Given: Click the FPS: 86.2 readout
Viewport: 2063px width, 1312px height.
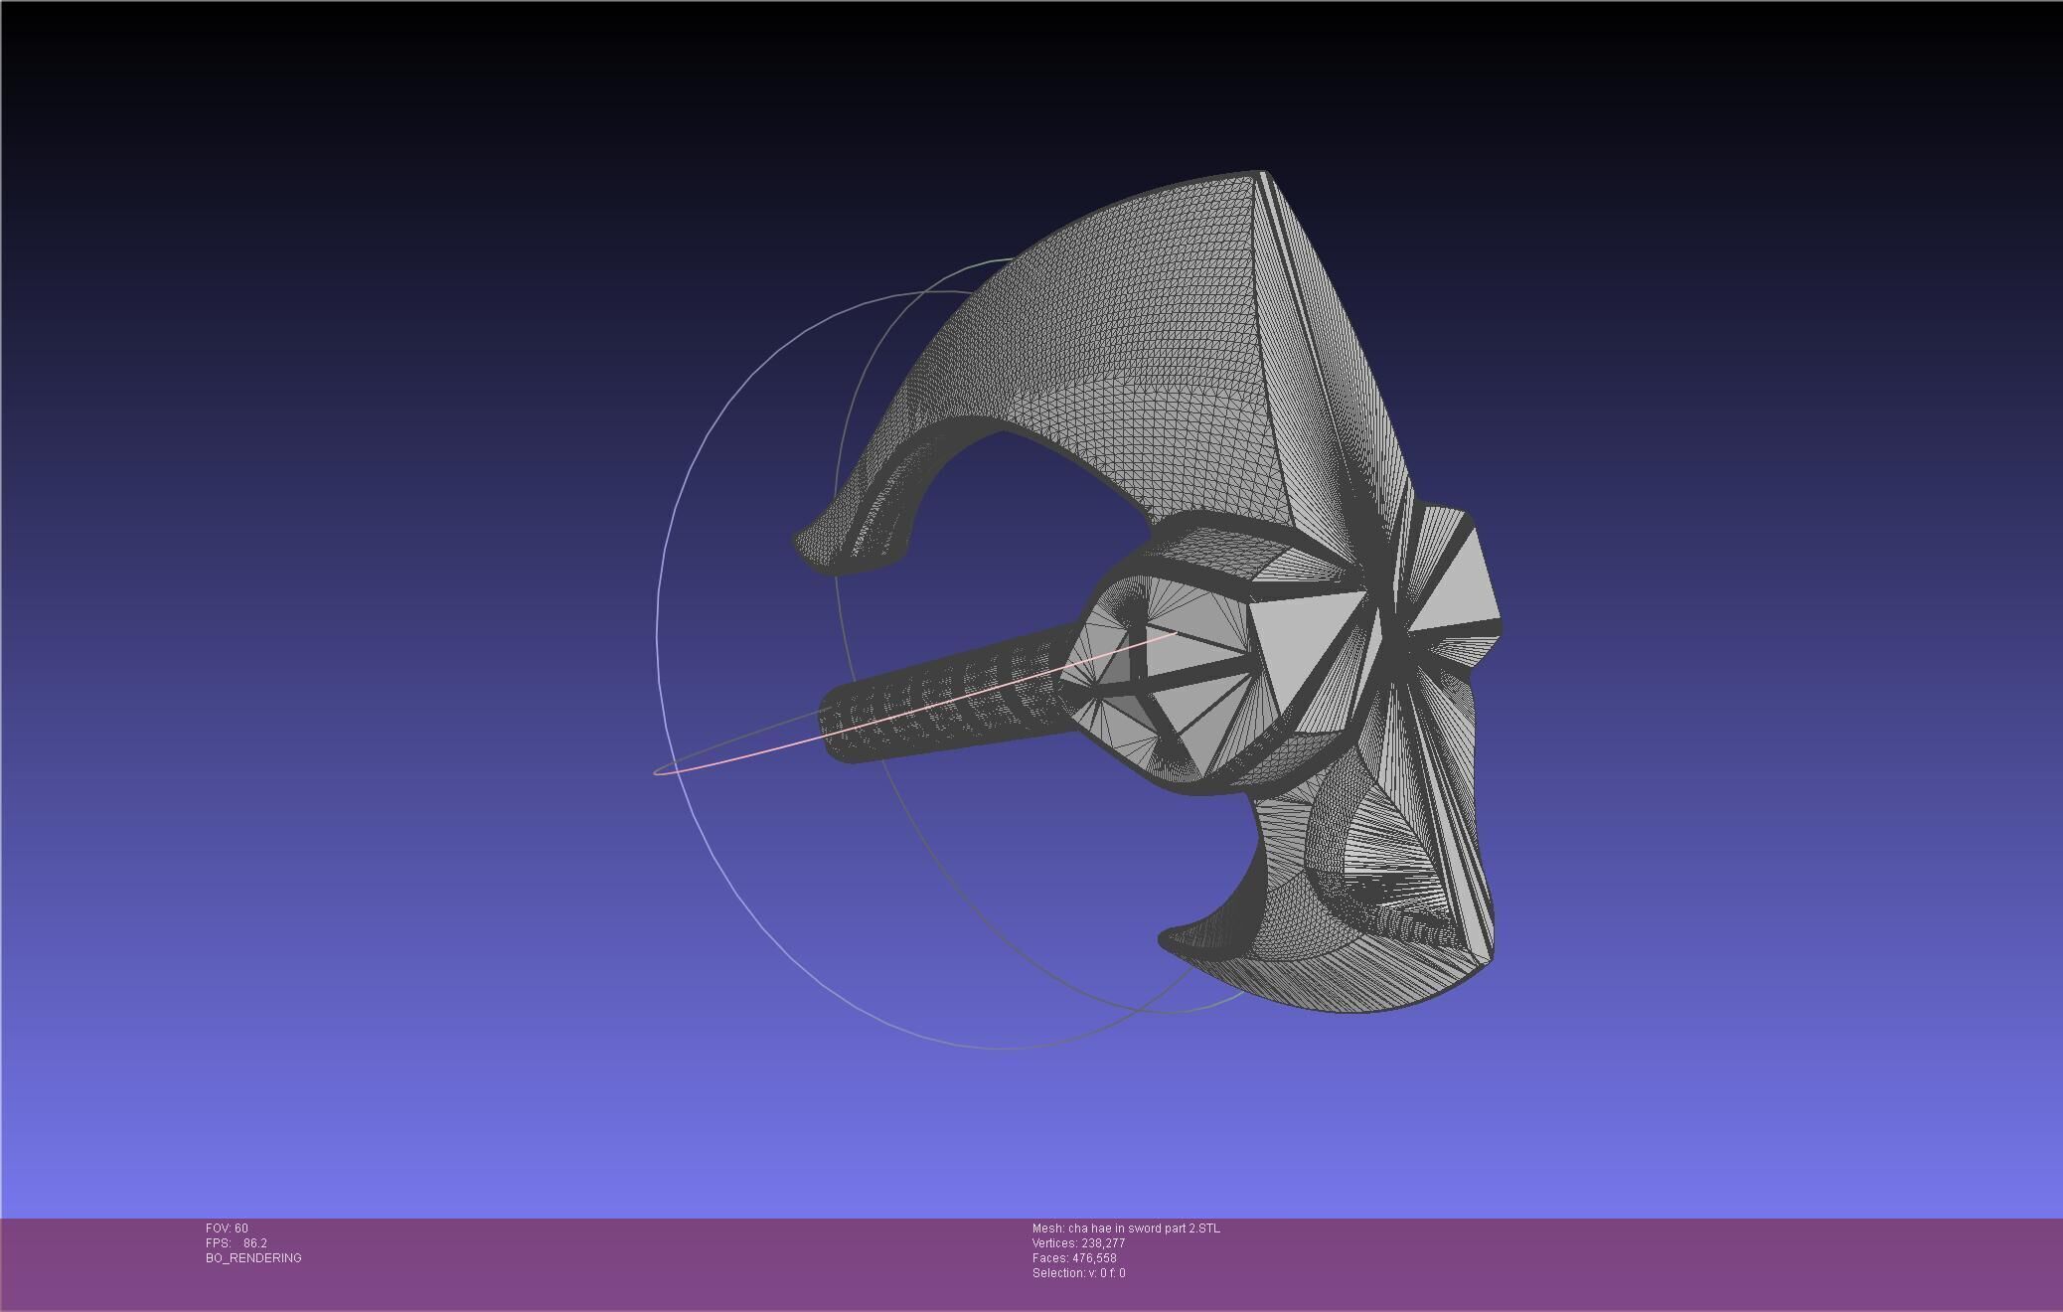Looking at the screenshot, I should (x=237, y=1243).
